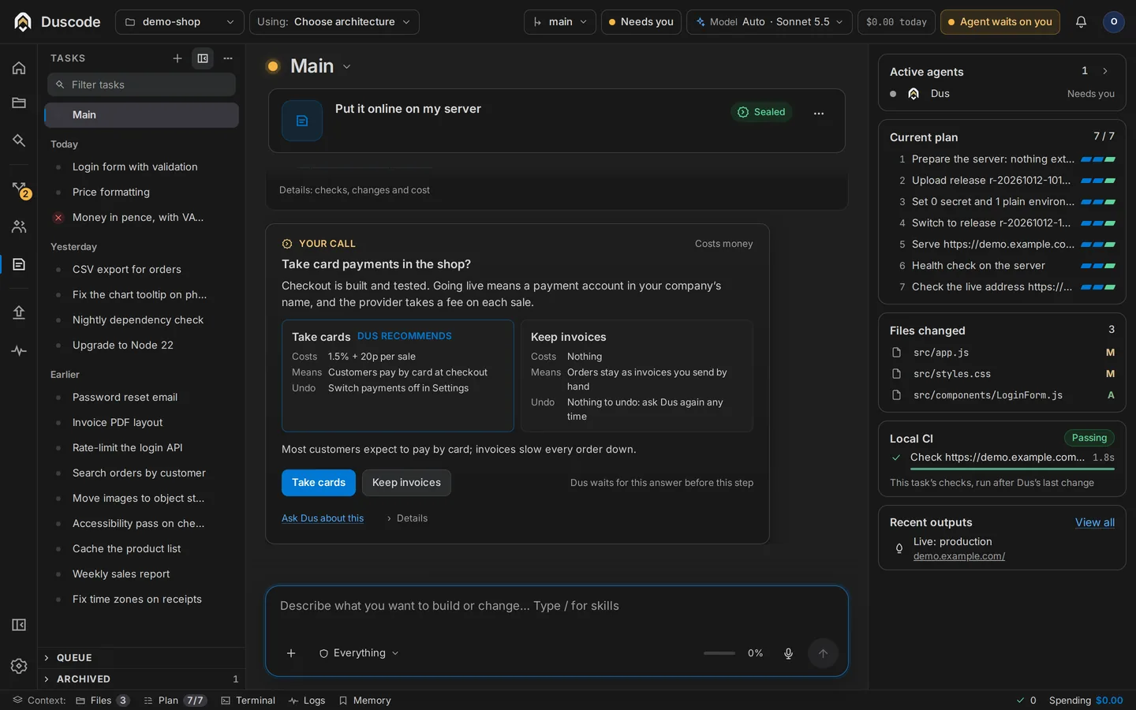Viewport: 1136px width, 710px height.
Task: Click the Take cards button
Action: click(x=319, y=483)
